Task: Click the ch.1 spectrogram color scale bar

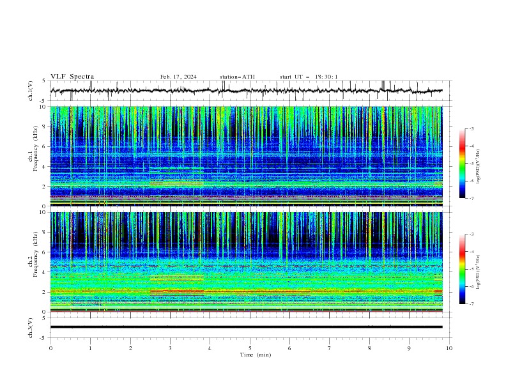Action: pos(463,164)
